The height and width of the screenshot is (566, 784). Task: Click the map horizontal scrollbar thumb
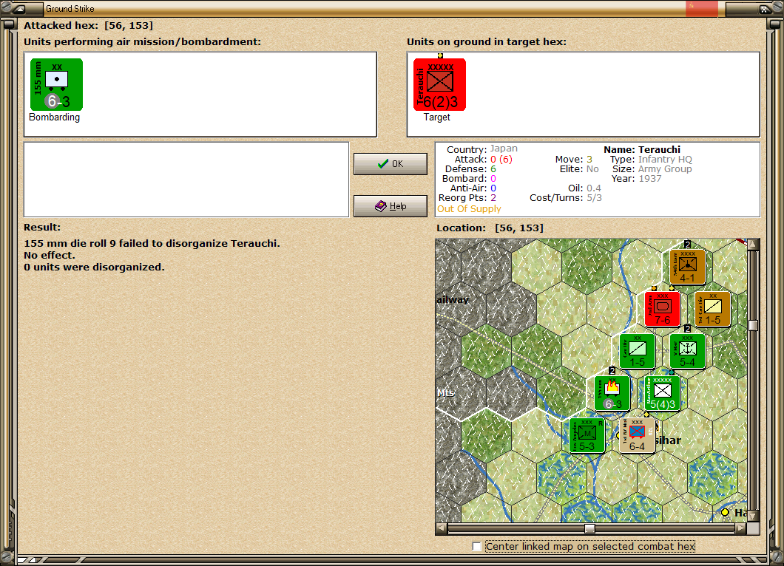point(589,528)
